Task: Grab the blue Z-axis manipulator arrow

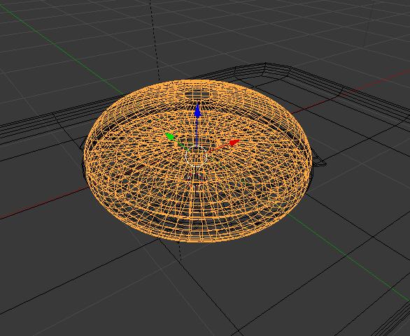Action: pyautogui.click(x=198, y=111)
